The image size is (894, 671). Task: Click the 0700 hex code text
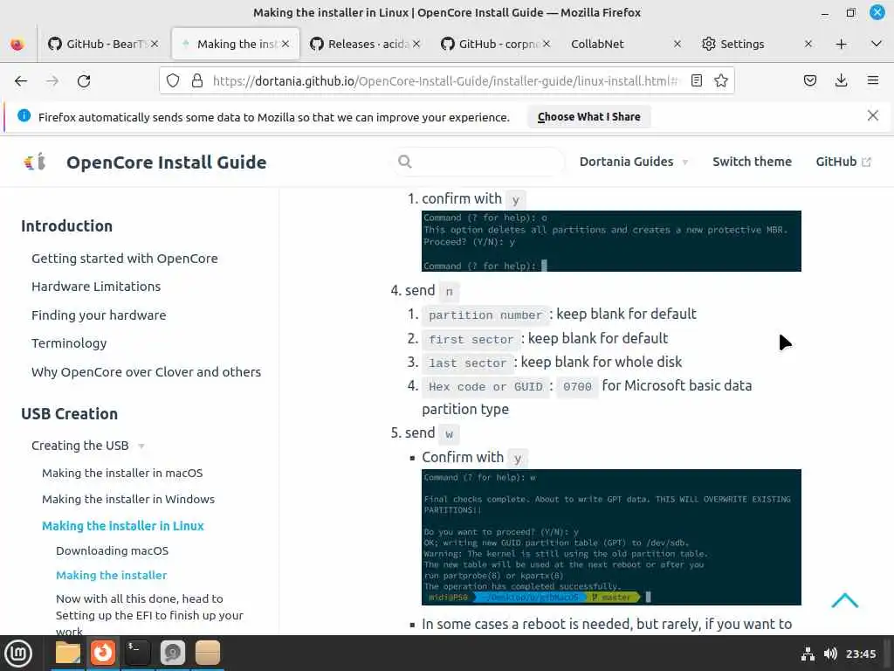tap(577, 387)
